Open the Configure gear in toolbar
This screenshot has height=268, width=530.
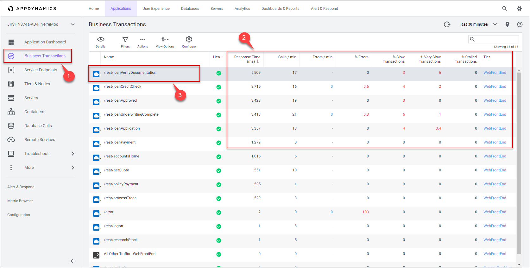pyautogui.click(x=189, y=41)
